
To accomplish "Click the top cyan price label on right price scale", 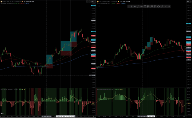I will [188, 23].
